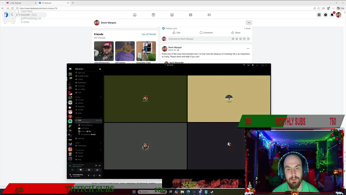346x195 pixels.
Task: Share the Facebook post
Action: pyautogui.click(x=236, y=32)
